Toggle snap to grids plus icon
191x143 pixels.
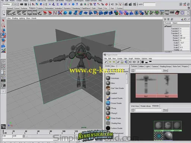[x=50, y=4]
